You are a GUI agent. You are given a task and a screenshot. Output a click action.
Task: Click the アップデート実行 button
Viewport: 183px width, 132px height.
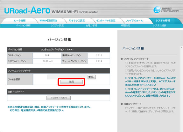(59, 98)
